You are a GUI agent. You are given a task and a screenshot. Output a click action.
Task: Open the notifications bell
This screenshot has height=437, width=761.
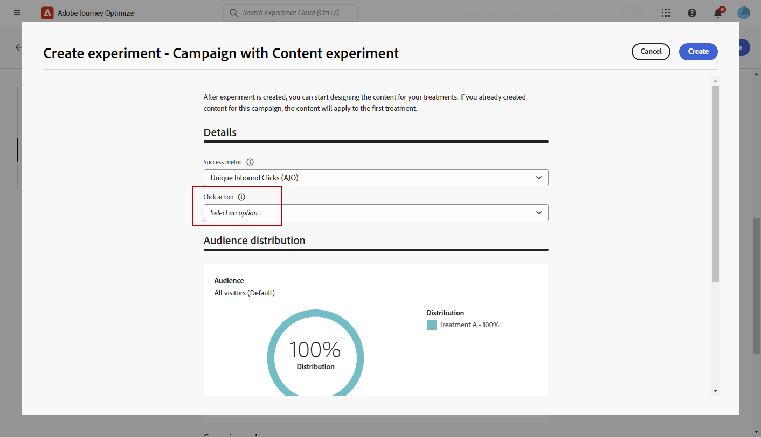click(x=718, y=13)
